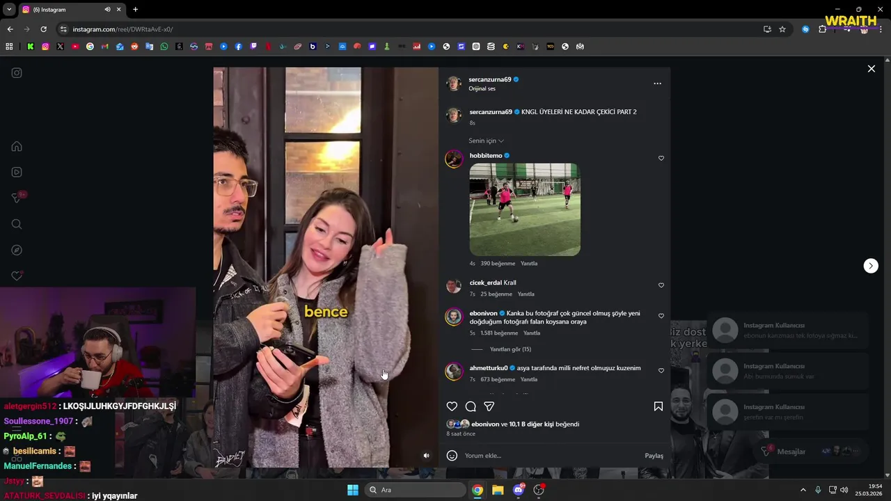
Task: Open Chrome three-dot menu
Action: pos(881,29)
